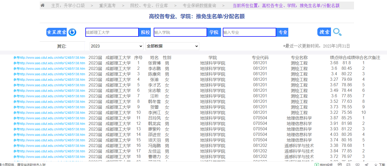Click the shield icon in status bar
Viewport: 387px width, 166px height.
340,164
